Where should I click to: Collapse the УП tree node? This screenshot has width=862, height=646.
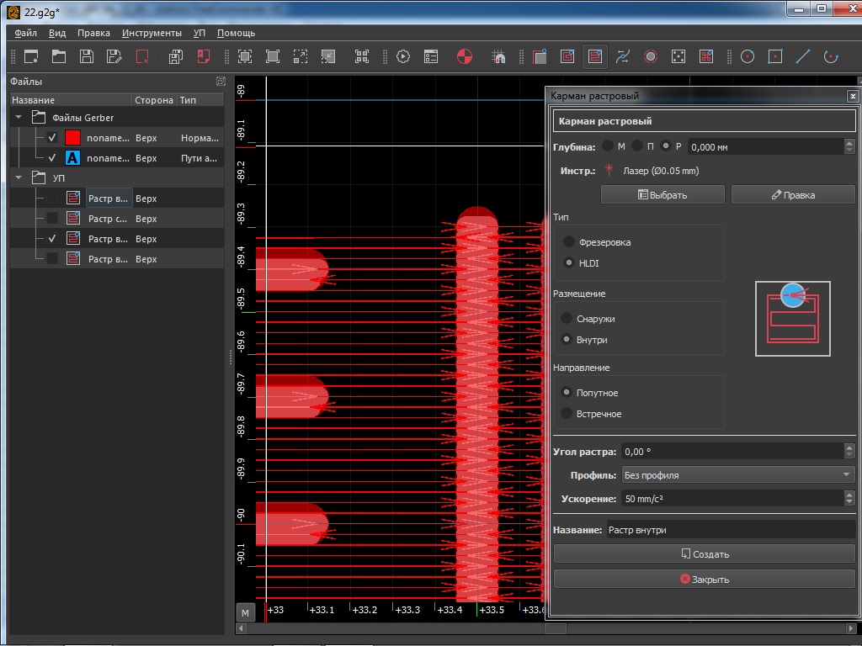[19, 178]
